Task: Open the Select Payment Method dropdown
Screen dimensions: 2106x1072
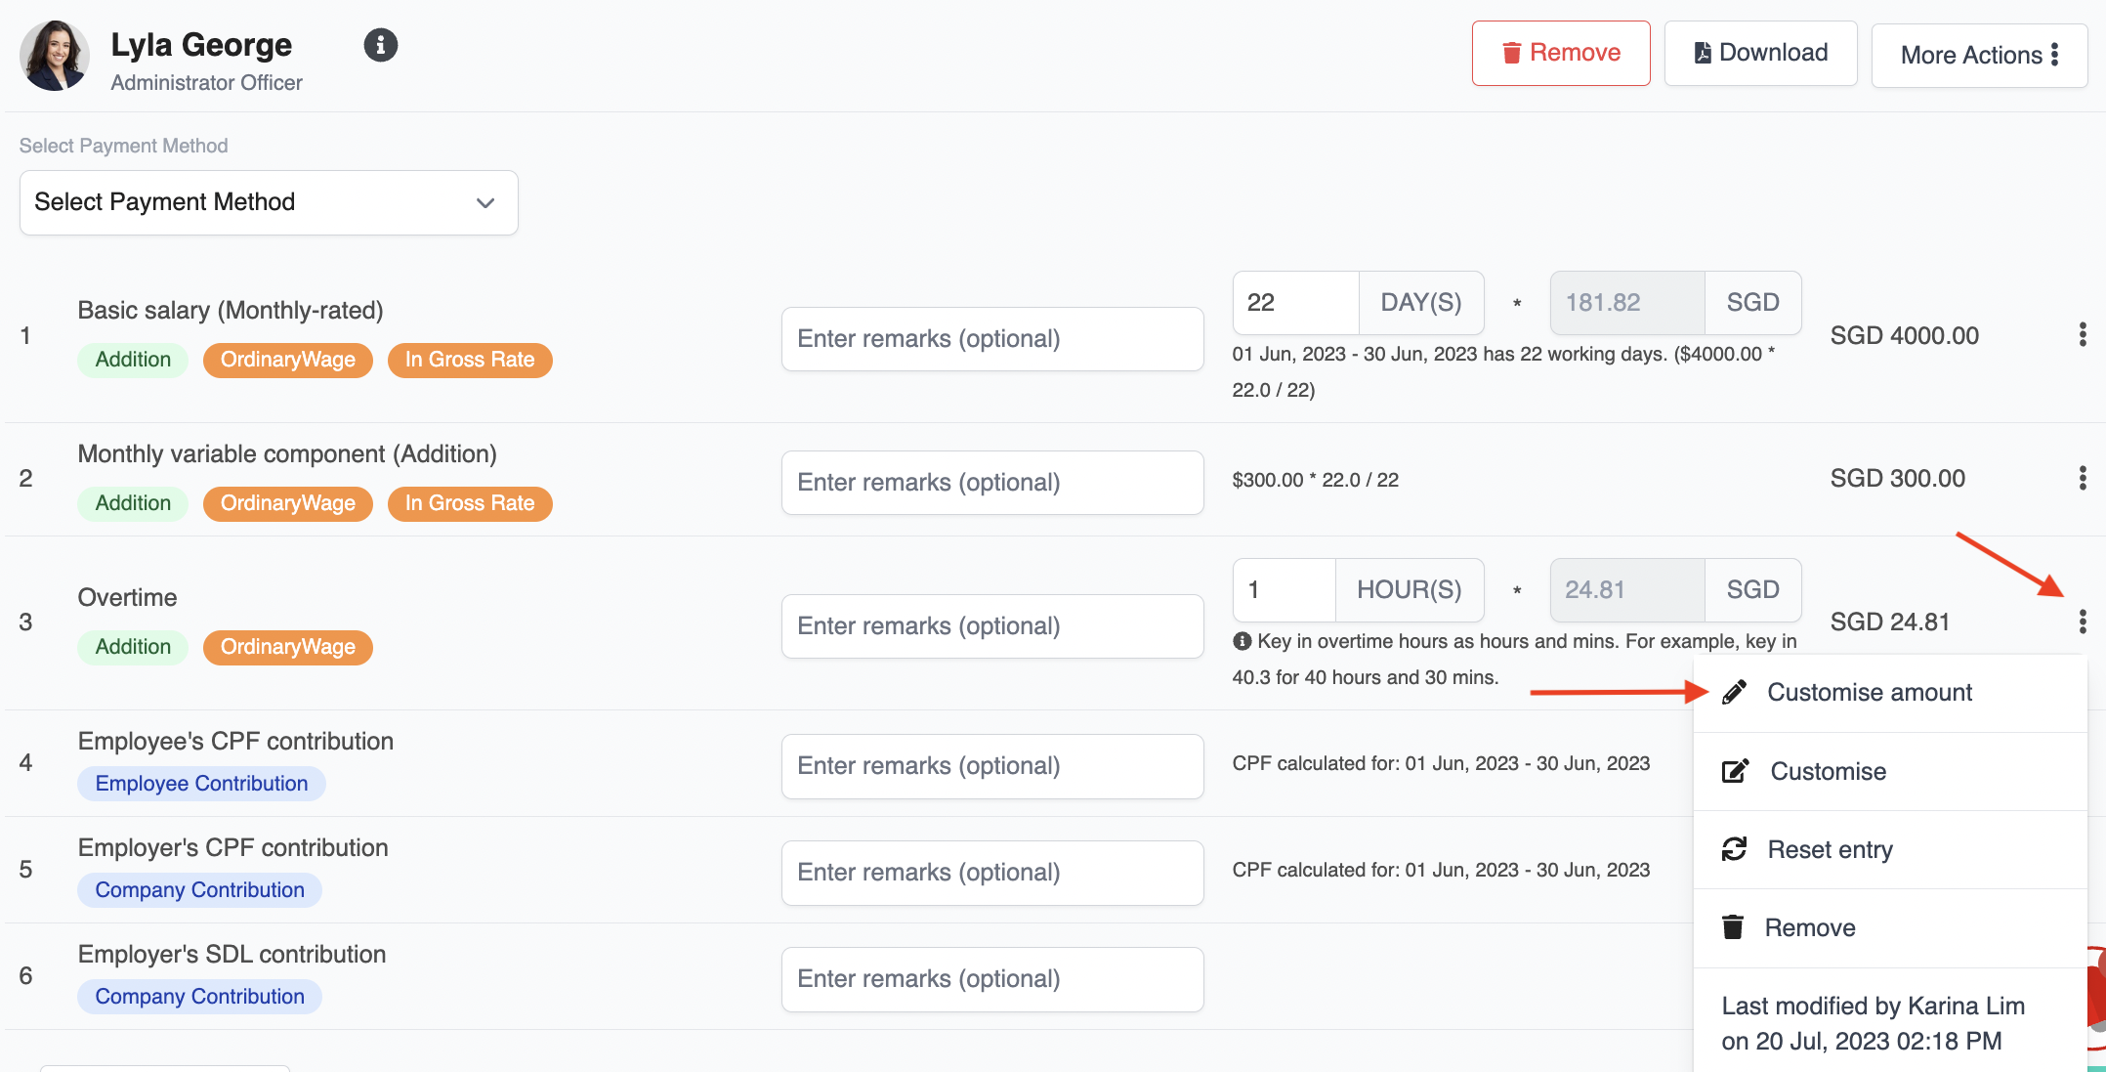Action: tap(269, 202)
